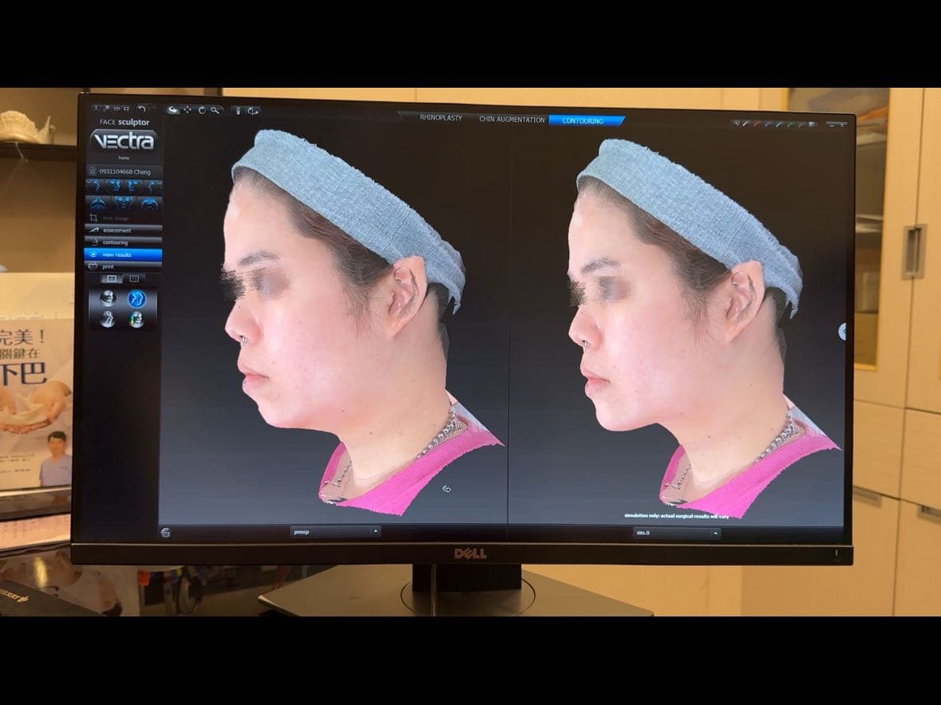Viewport: 941px width, 705px height.
Task: Open the assessment section
Action: [x=124, y=230]
